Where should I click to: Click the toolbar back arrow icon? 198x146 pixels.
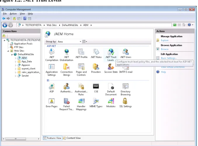(x=4, y=18)
